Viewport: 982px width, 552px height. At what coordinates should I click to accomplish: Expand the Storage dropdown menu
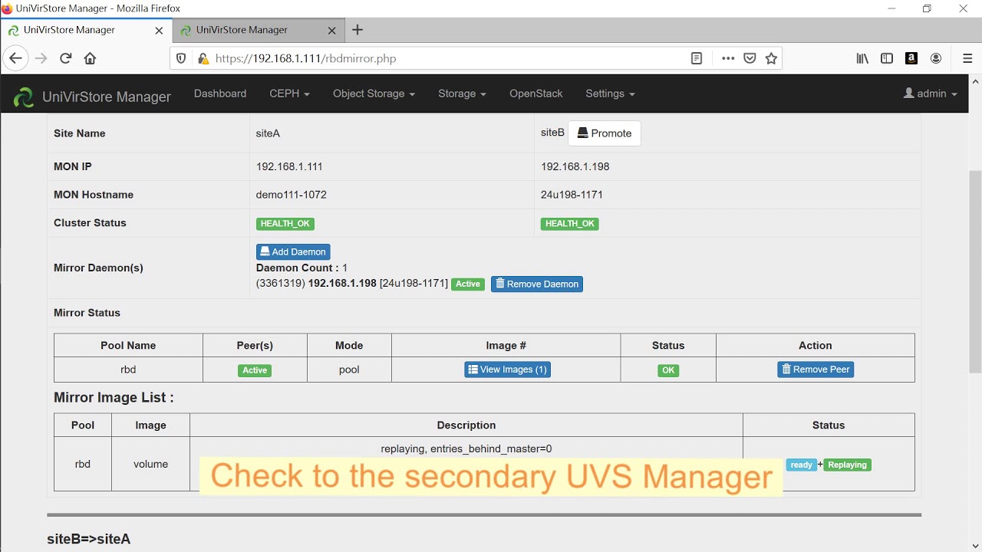[462, 94]
